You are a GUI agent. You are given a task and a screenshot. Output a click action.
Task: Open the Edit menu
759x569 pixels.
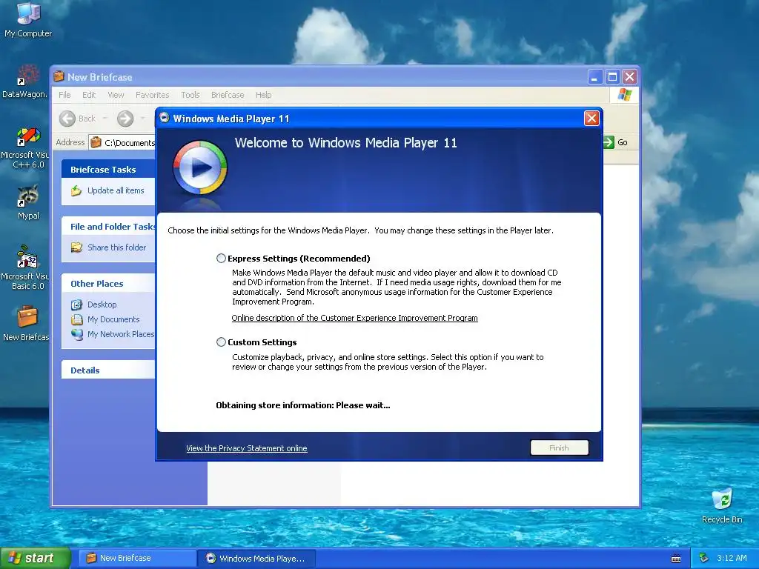click(89, 95)
